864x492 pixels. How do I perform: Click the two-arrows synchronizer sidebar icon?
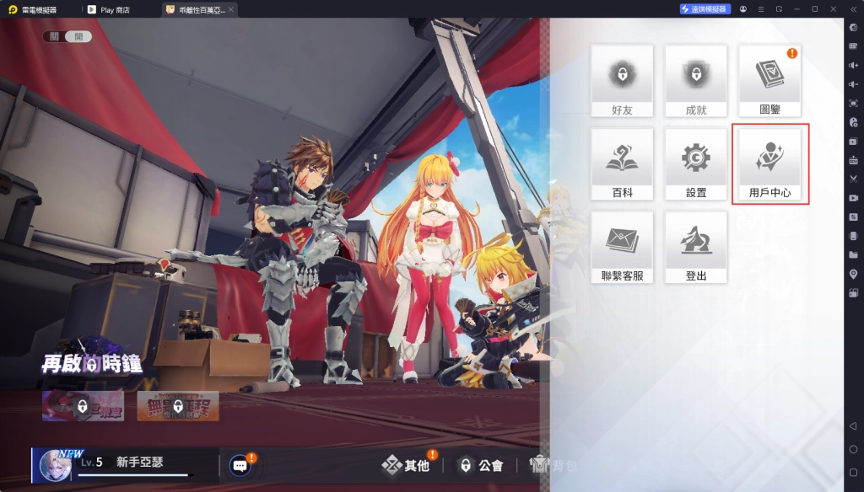coord(854,217)
